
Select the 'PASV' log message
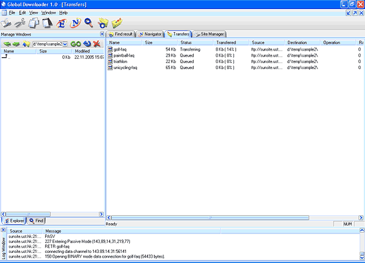[x=50, y=236]
